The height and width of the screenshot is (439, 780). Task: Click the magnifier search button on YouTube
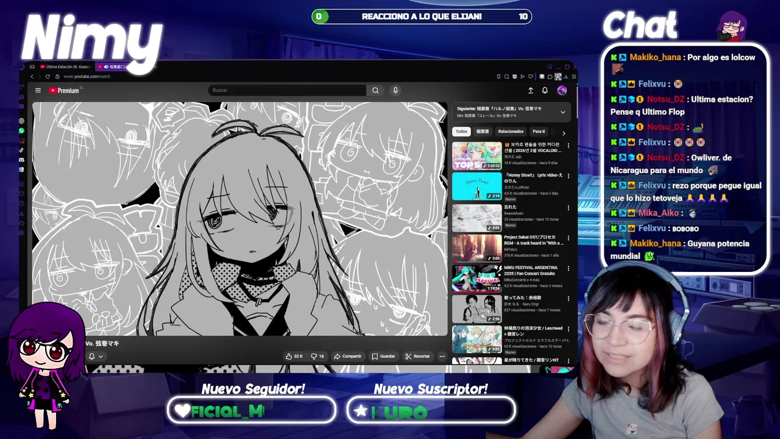tap(375, 90)
